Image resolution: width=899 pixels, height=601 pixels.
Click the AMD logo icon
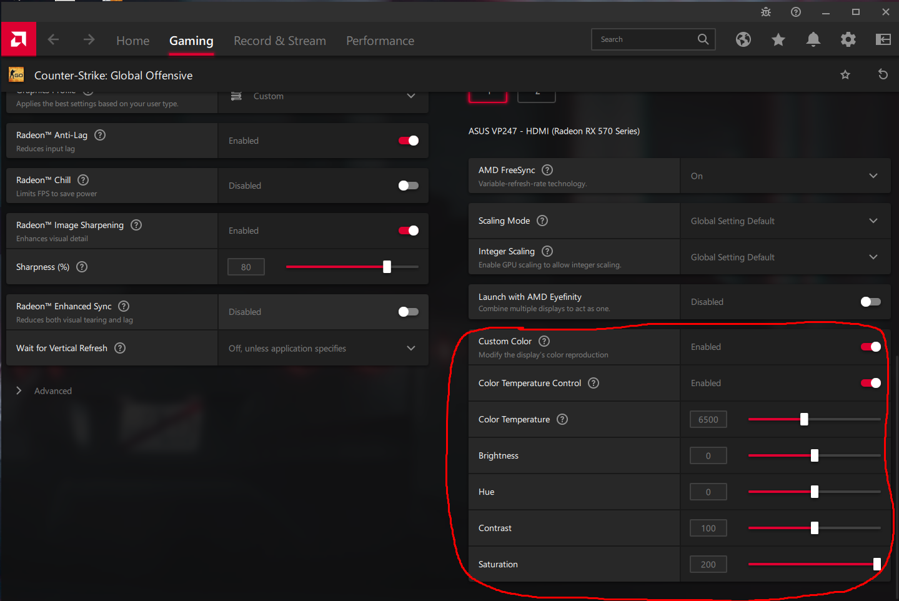tap(18, 39)
